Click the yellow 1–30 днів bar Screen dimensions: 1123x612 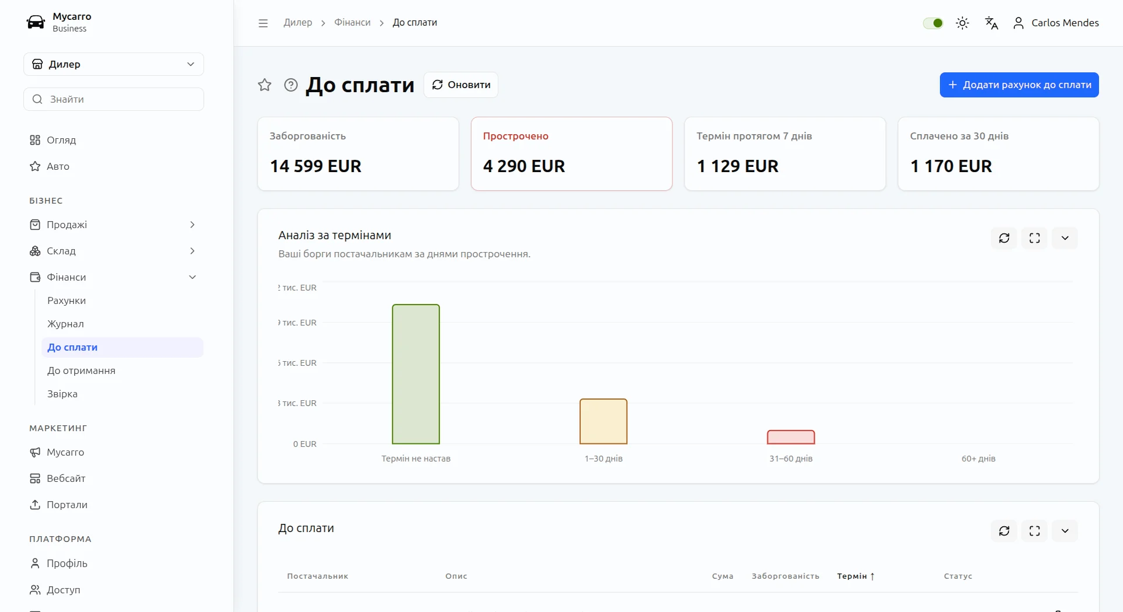604,421
